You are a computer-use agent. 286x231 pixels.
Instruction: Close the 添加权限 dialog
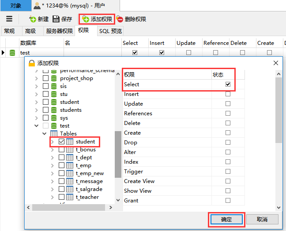point(276,63)
